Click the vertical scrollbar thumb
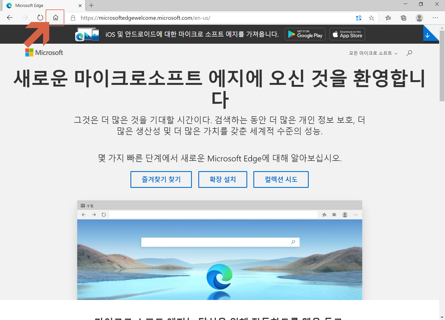The height and width of the screenshot is (320, 445). 442,66
